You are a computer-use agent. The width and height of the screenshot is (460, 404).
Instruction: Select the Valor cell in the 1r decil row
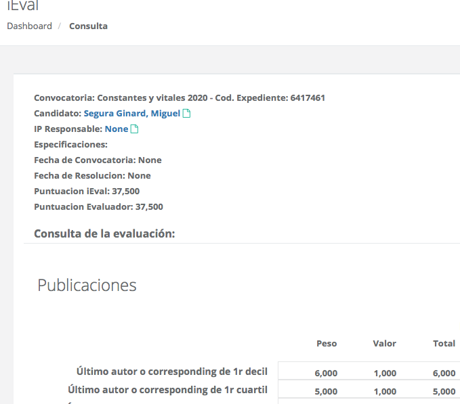pyautogui.click(x=384, y=374)
